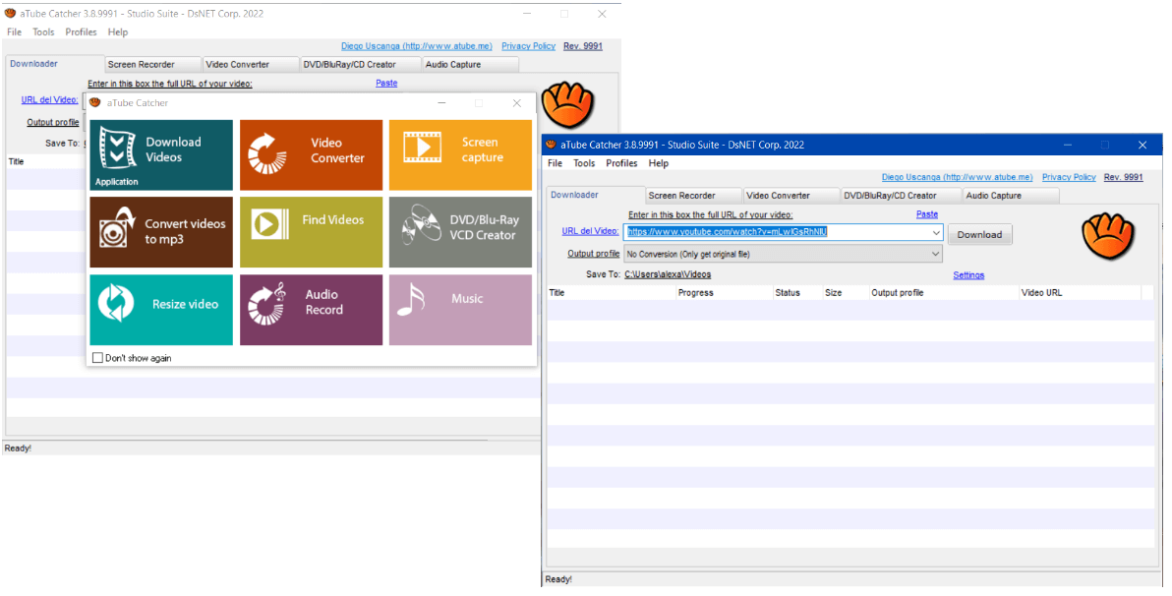
Task: Switch to Audio Capture tab in right window
Action: (1012, 195)
